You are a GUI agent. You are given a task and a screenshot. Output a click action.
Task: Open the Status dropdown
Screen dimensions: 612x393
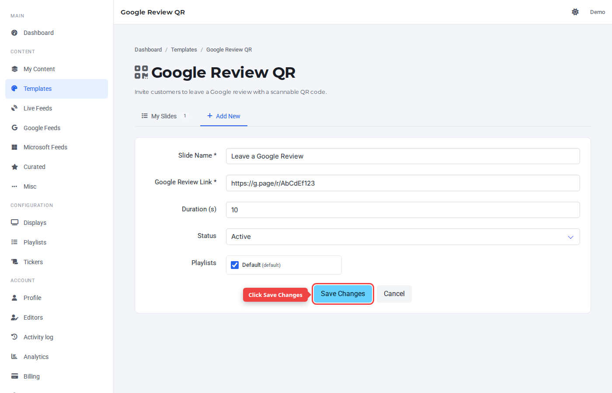(x=403, y=237)
